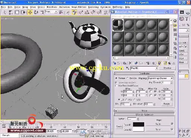
Task: Click Color #2 None map button
Action: click(x=158, y=129)
